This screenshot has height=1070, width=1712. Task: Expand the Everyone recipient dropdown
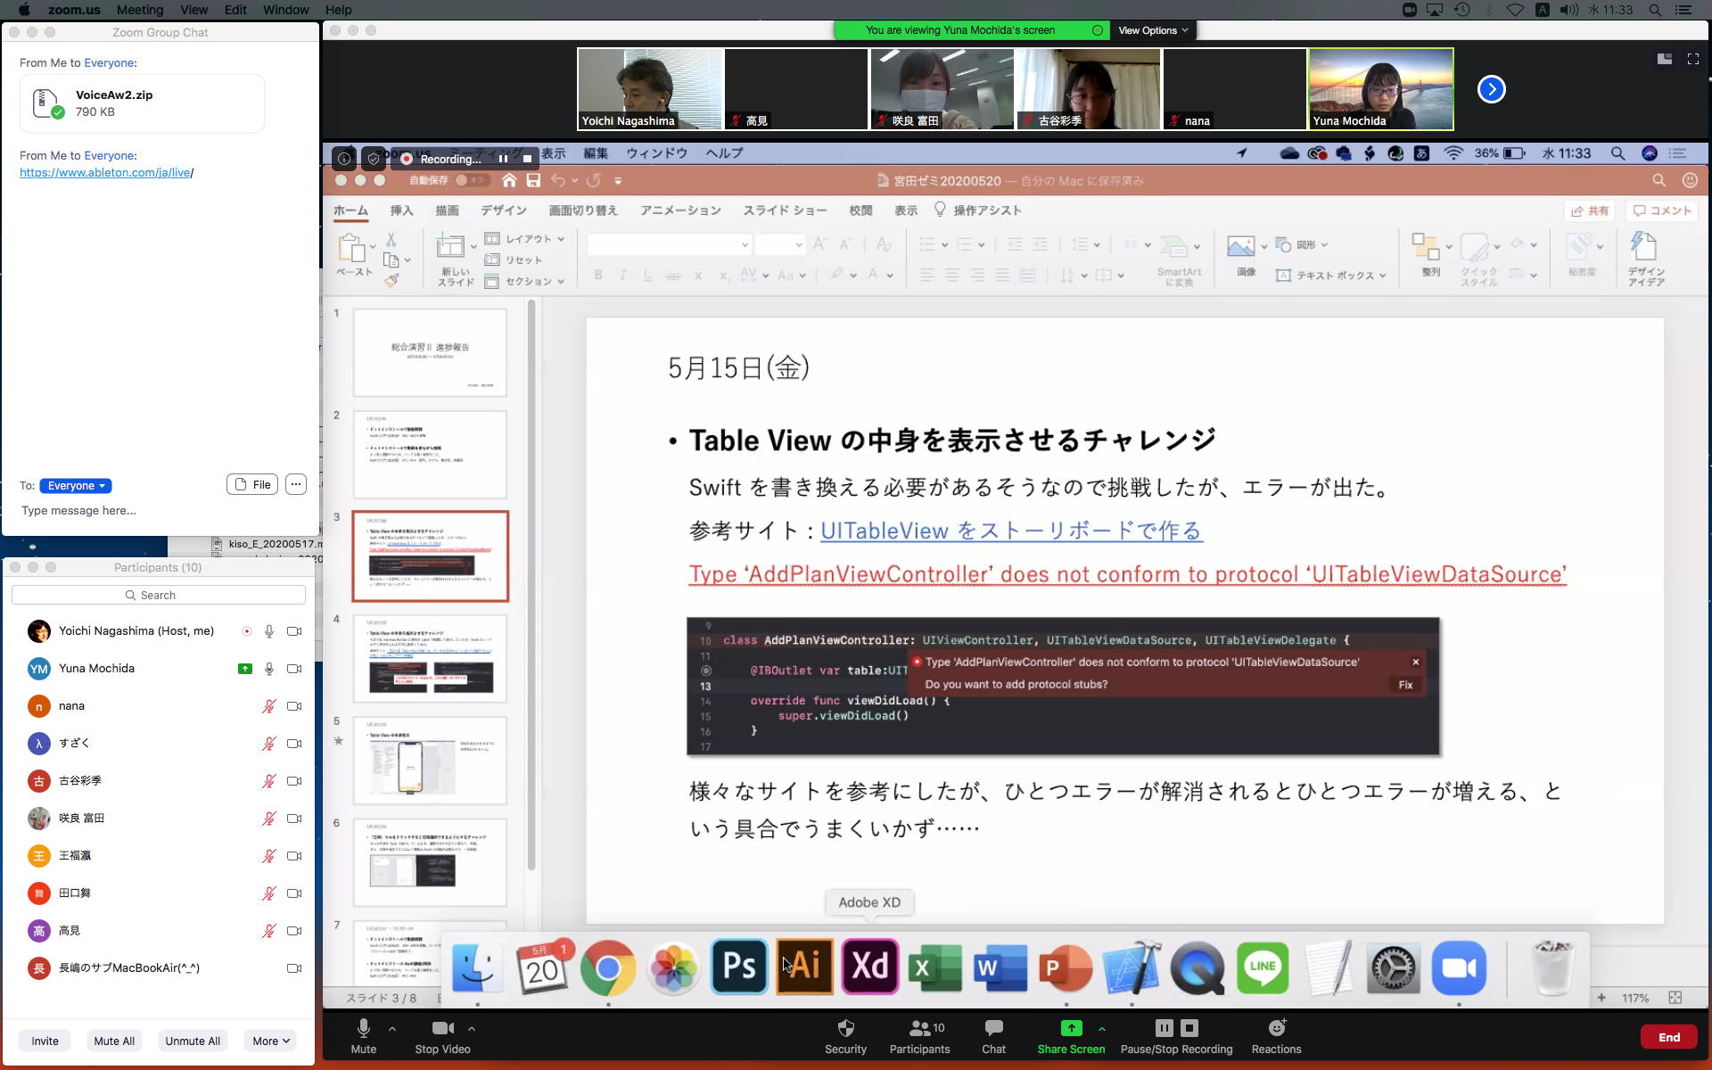[x=76, y=486]
